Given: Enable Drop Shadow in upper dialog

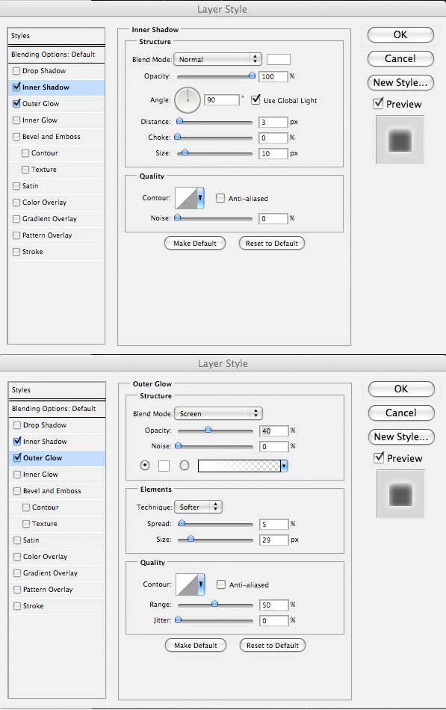Looking at the screenshot, I should click(x=16, y=71).
